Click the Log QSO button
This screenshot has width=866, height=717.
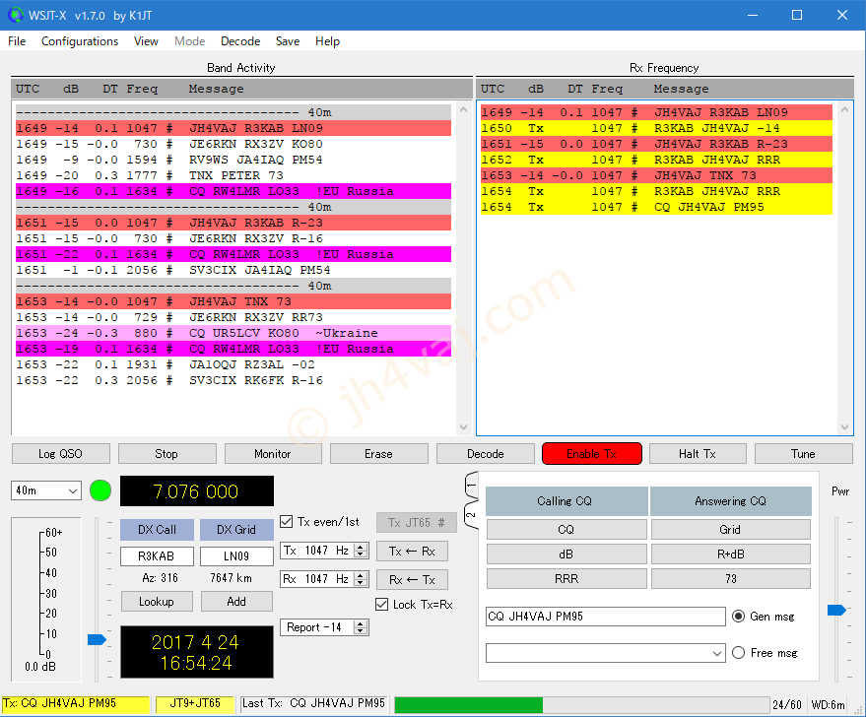point(60,454)
